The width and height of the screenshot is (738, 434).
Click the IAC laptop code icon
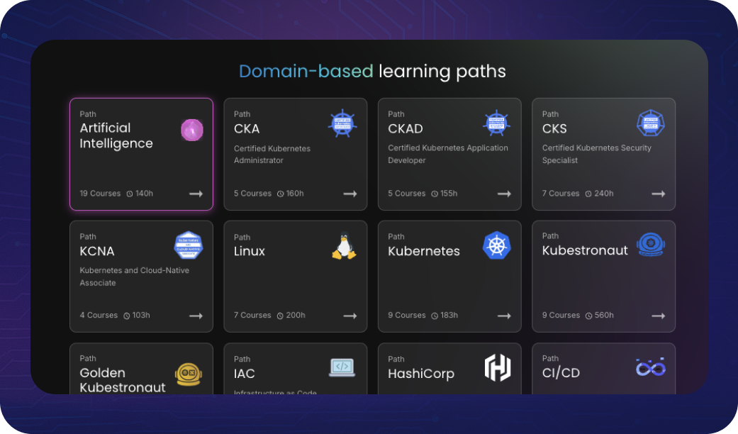(x=342, y=367)
